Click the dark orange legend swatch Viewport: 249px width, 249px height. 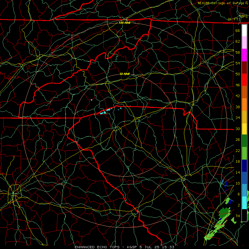click(x=244, y=92)
